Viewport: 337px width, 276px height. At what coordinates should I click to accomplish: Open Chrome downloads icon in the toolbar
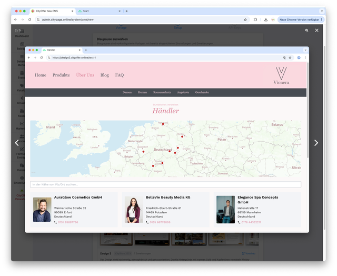pyautogui.click(x=265, y=19)
